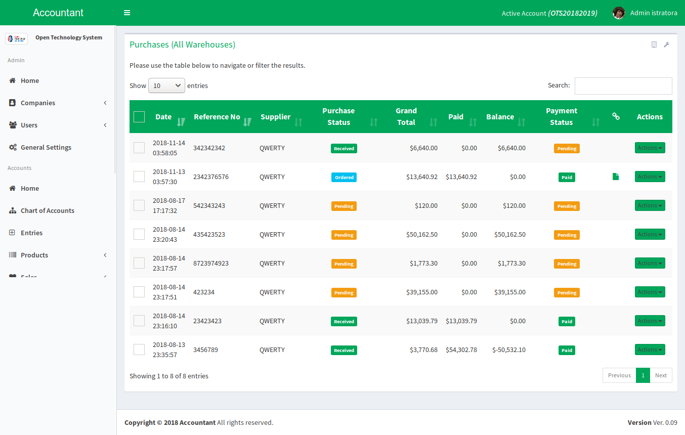
Task: Open Chart of Accounts in sidebar
Action: [47, 210]
